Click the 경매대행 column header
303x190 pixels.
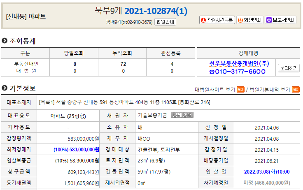tap(248, 53)
